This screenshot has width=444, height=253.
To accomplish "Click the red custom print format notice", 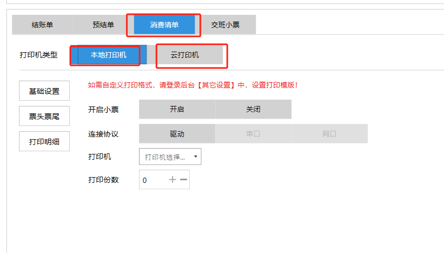I will tap(192, 85).
